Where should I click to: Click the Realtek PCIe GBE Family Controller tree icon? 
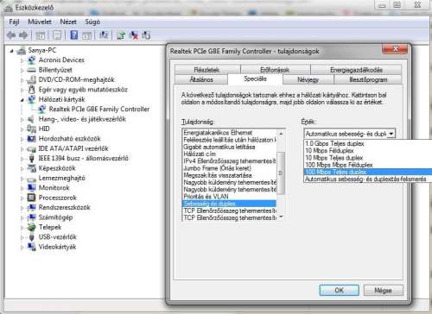(42, 110)
